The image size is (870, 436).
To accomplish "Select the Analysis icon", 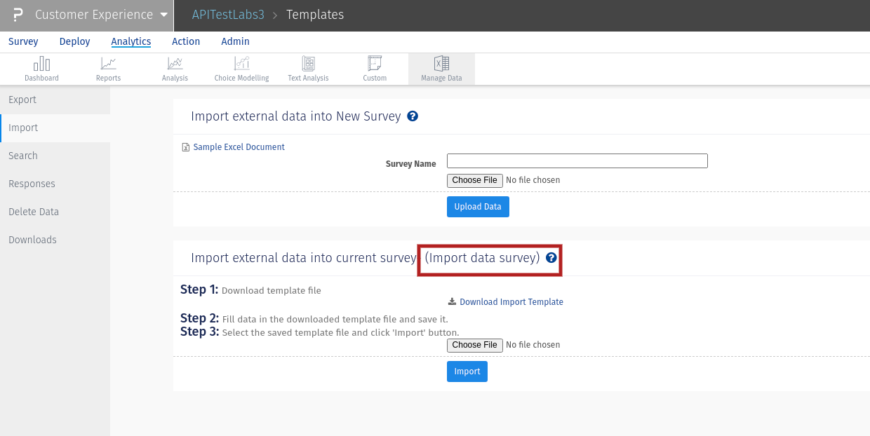I will (175, 64).
